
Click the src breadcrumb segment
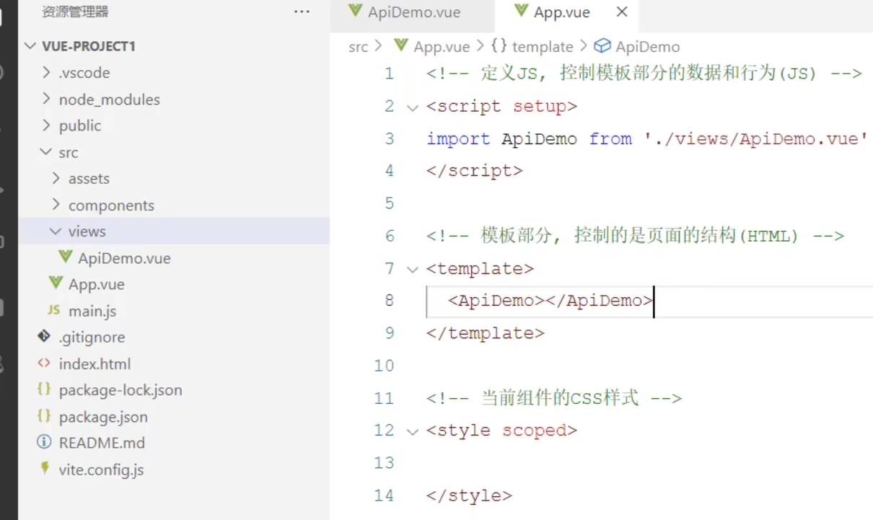click(358, 47)
